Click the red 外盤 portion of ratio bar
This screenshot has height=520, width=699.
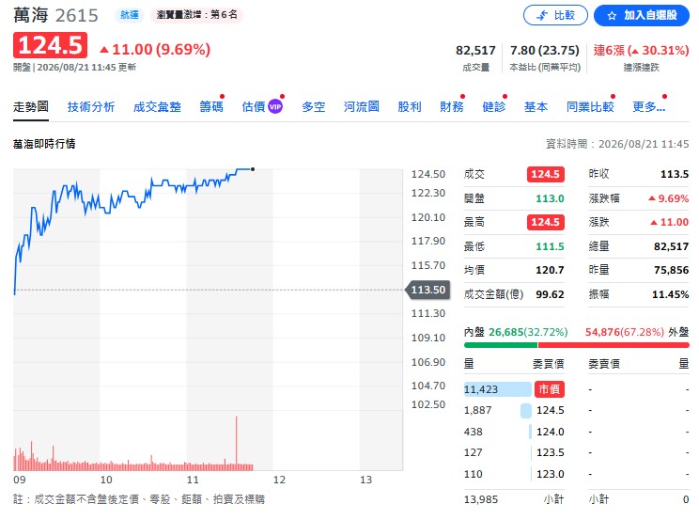point(614,345)
